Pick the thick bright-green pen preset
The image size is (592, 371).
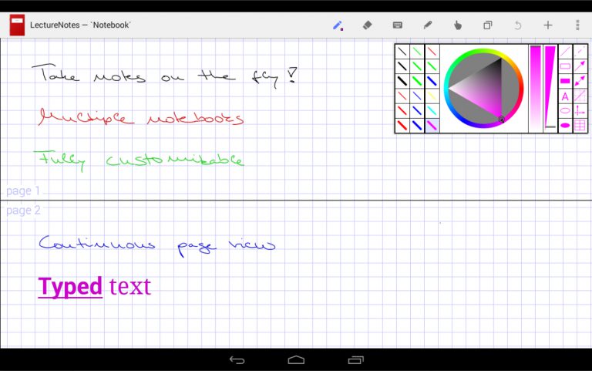click(417, 81)
